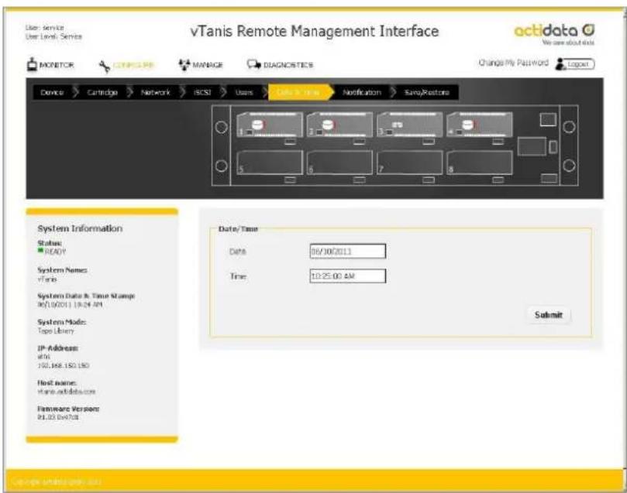Screen dimensions: 627x493
Task: Switch to the Save/Restore tab
Action: [x=426, y=93]
